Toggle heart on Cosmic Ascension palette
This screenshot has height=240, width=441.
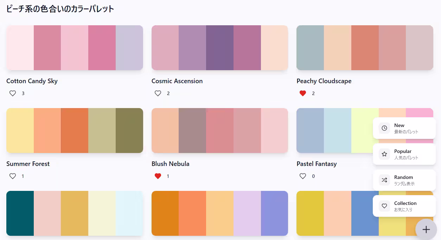158,93
